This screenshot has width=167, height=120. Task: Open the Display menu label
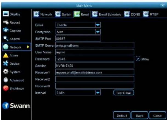coord(15,14)
